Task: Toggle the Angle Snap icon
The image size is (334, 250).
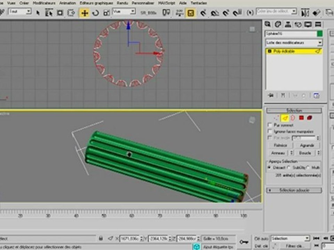Action: coord(215,13)
